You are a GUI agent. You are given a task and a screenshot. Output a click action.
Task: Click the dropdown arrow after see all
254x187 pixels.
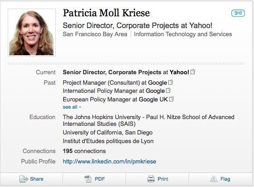tap(80, 107)
